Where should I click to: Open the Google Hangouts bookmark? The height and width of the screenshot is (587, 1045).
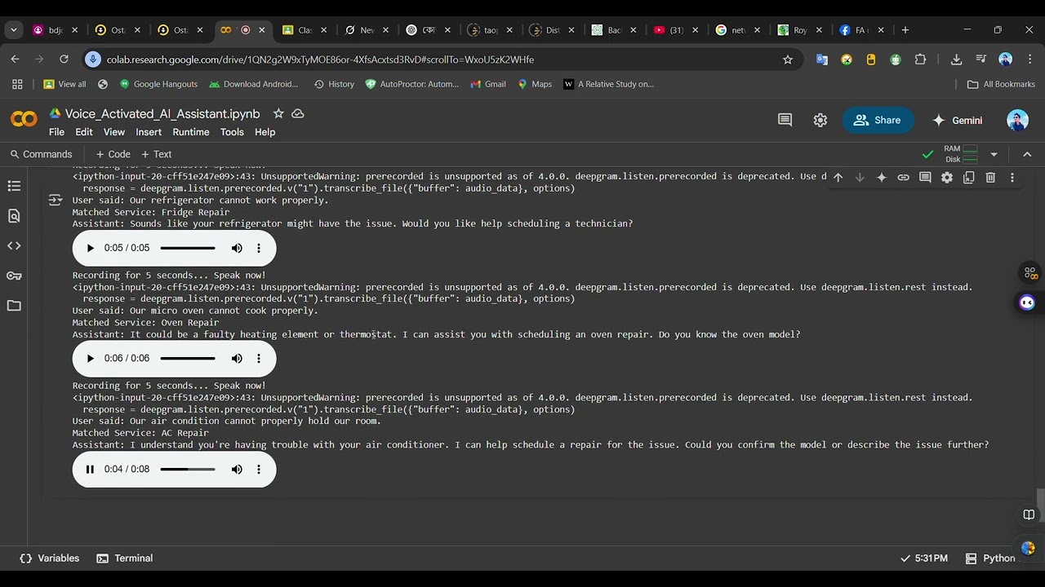(158, 84)
